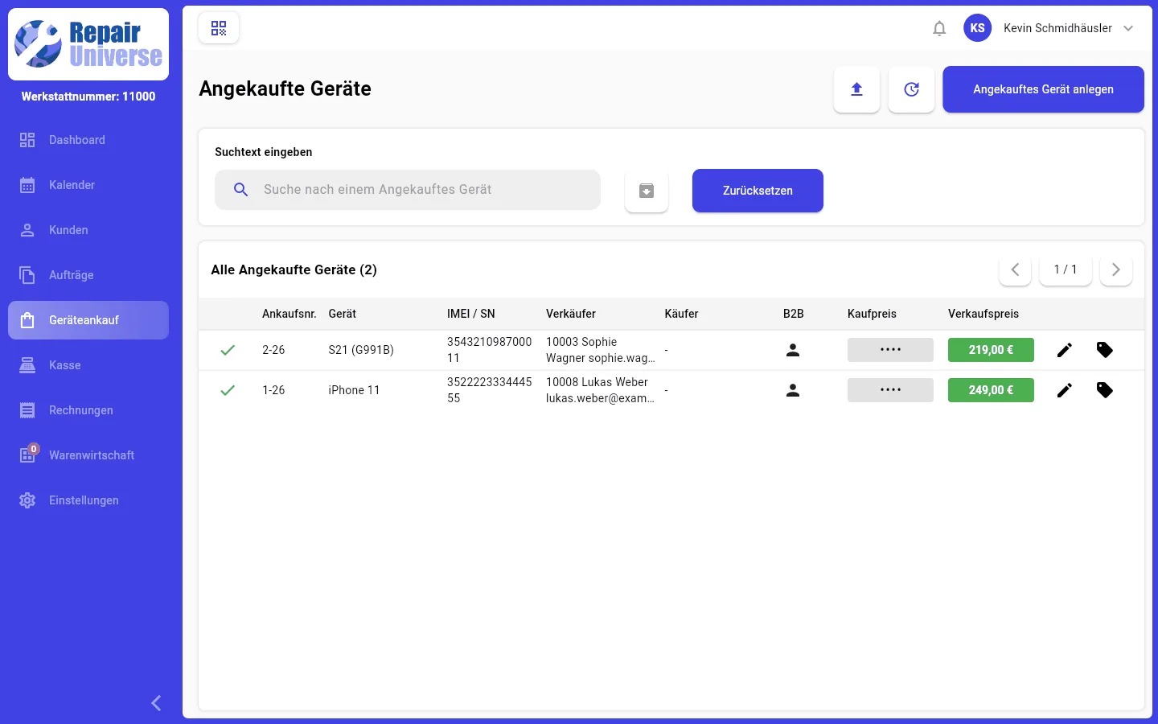This screenshot has width=1158, height=724.
Task: Click the archive filter icon button
Action: coord(647,191)
